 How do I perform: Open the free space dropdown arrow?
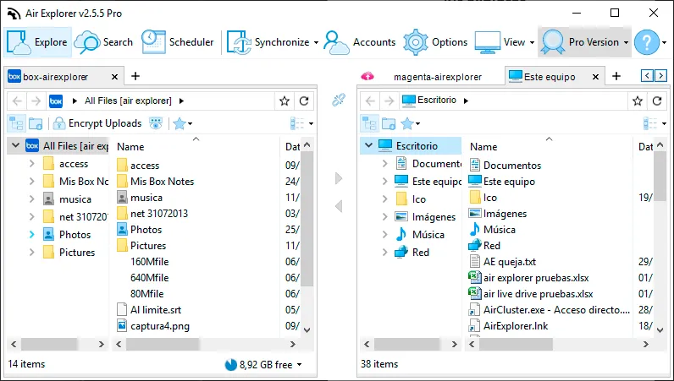coord(299,365)
